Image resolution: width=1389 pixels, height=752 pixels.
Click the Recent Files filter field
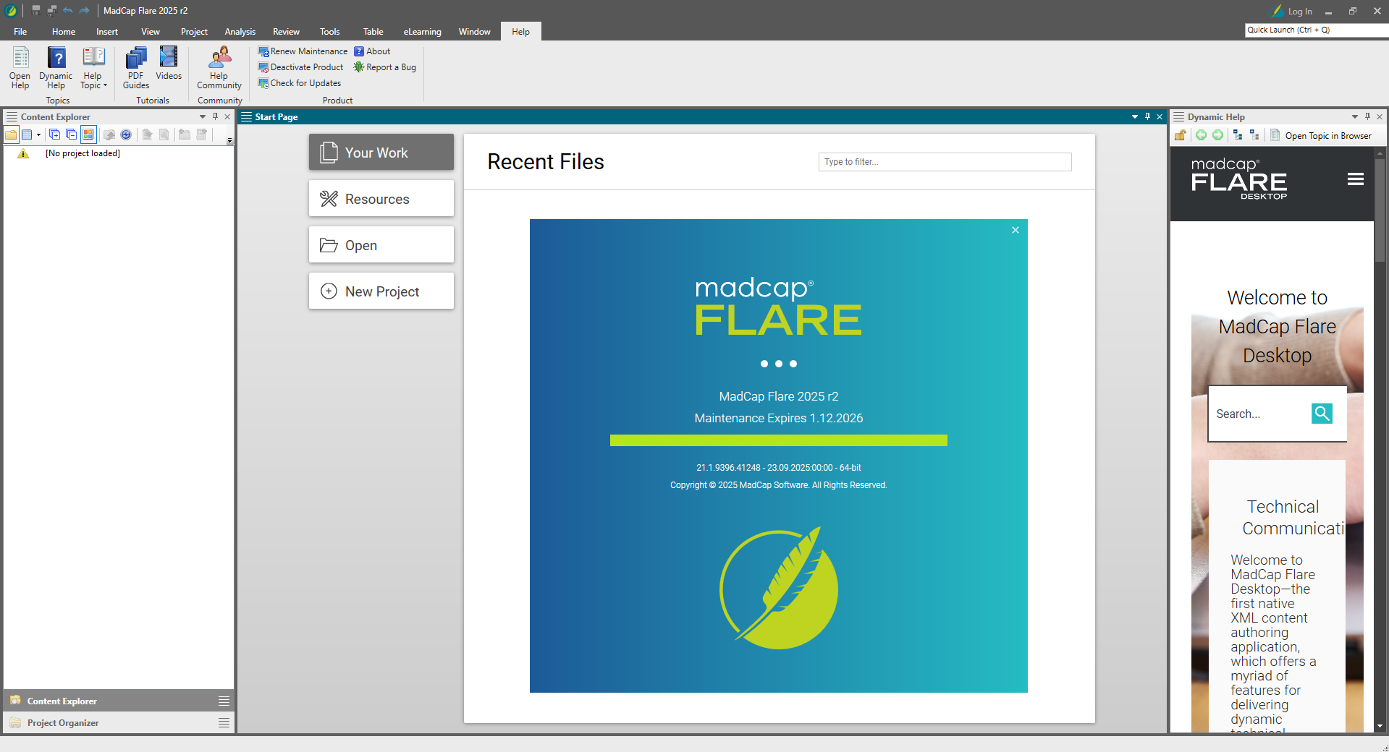coord(945,162)
